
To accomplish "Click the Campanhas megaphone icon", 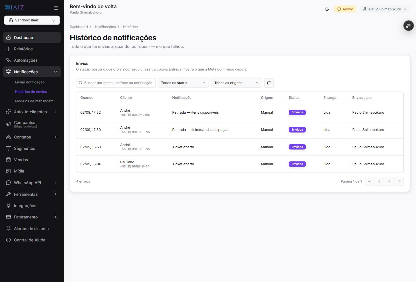I will pyautogui.click(x=9, y=124).
